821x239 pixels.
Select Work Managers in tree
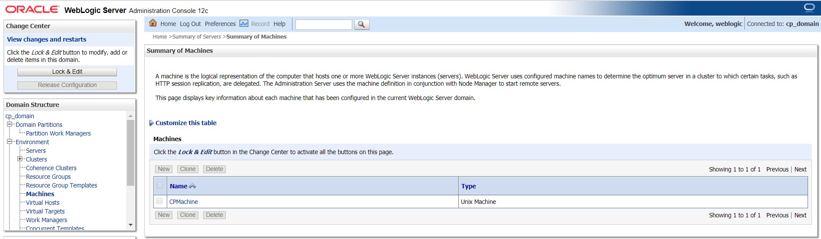[46, 220]
